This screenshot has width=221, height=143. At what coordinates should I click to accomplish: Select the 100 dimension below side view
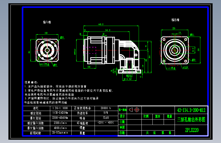(x=89, y=67)
